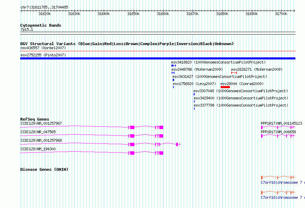305x208 pixels.
Task: Select CCDC129|NM_001257968 transcript label
Action: [x=41, y=140]
